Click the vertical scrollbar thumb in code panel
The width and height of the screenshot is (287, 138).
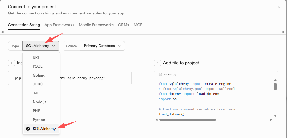(275, 87)
